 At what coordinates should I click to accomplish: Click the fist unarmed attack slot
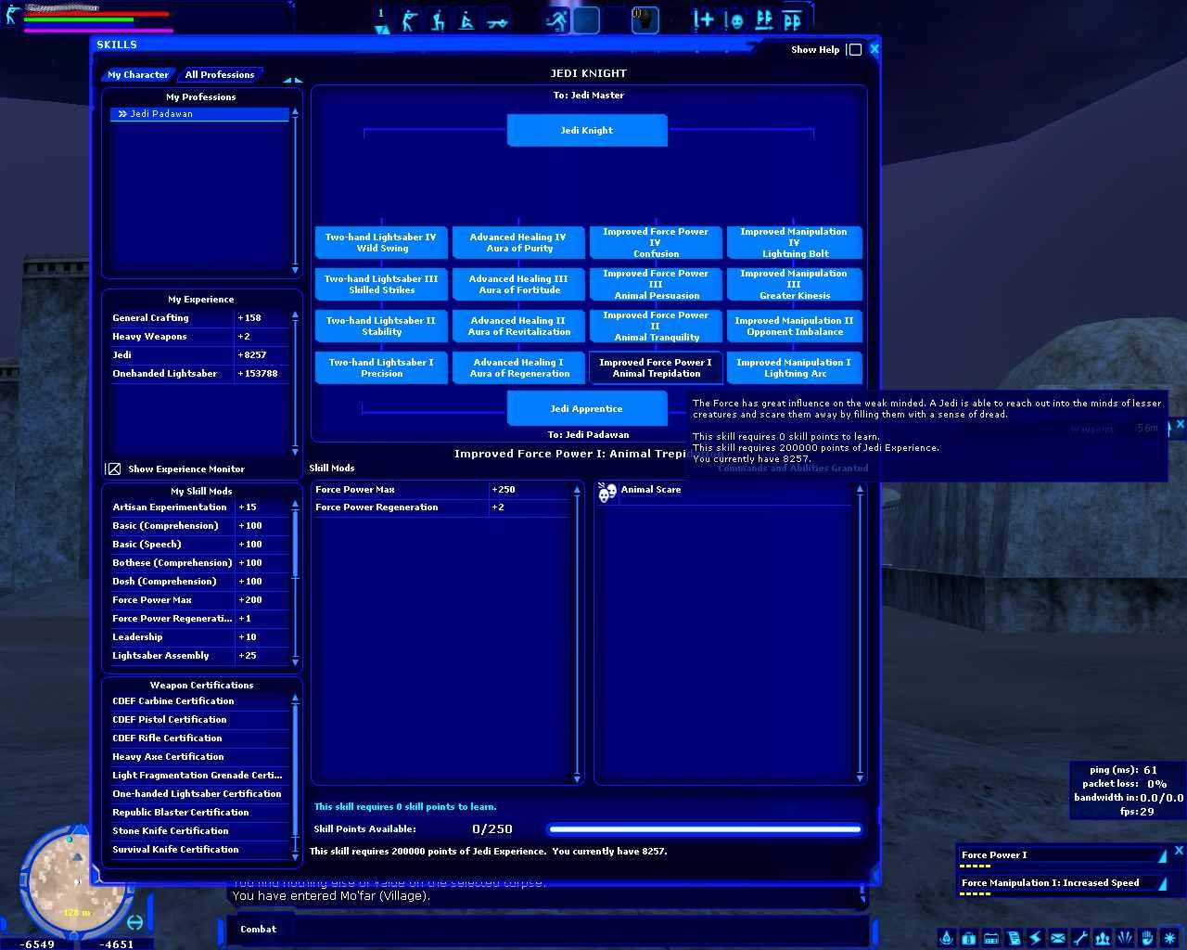click(645, 20)
